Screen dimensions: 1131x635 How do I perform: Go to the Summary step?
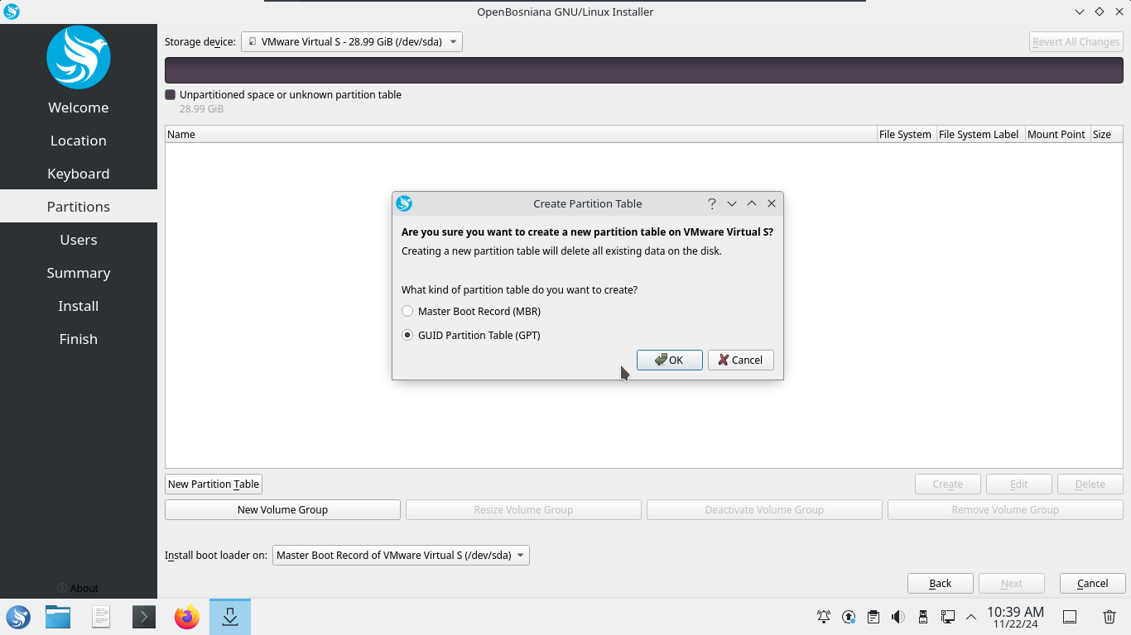(x=79, y=273)
